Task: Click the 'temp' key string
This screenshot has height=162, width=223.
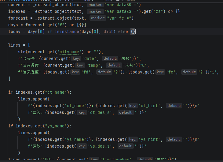Action: 93,65
